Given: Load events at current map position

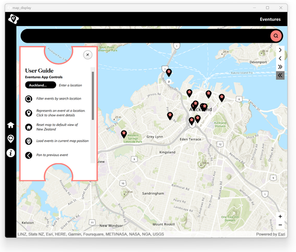Looking at the screenshot, I should tap(11, 139).
